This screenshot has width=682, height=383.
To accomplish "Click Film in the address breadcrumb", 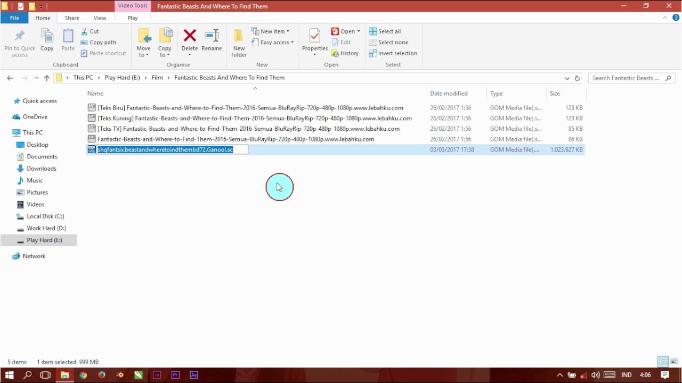I will pyautogui.click(x=157, y=78).
